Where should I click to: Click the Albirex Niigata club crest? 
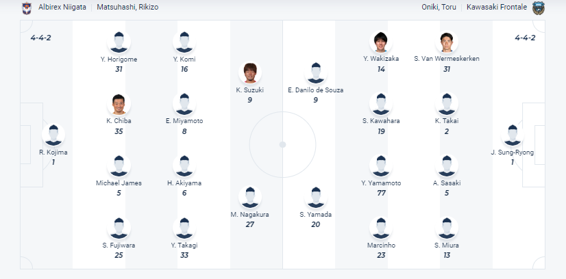click(27, 6)
